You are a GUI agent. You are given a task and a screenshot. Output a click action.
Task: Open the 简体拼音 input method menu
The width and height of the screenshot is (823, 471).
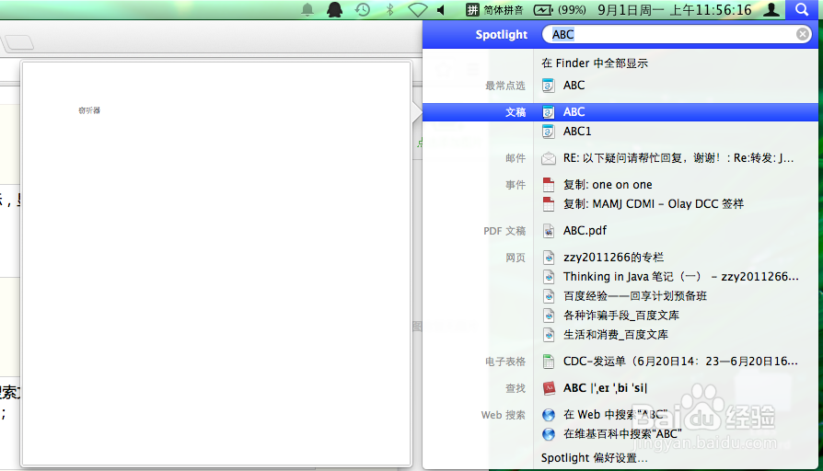pyautogui.click(x=495, y=9)
